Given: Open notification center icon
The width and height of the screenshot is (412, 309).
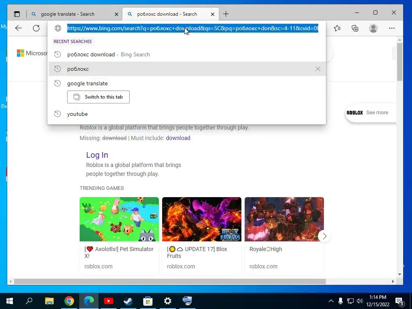Looking at the screenshot, I should pyautogui.click(x=400, y=301).
